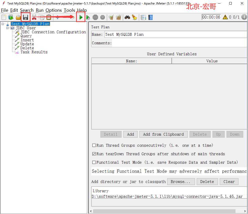The image size is (248, 214).
Task: Click the variables Delete button
Action: pos(200,134)
